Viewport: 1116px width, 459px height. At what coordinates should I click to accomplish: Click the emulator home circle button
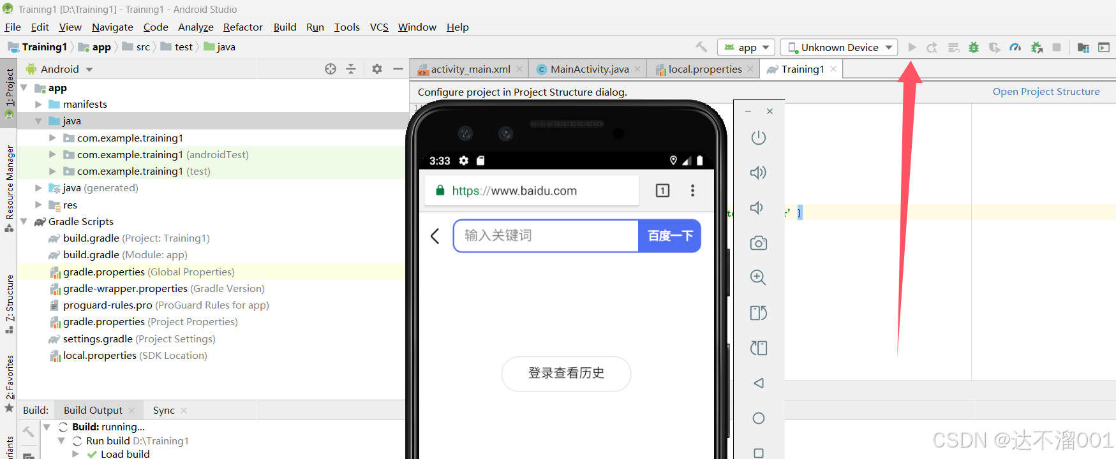click(x=758, y=418)
